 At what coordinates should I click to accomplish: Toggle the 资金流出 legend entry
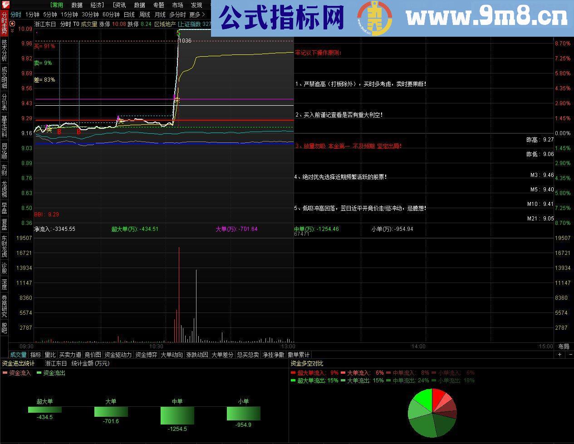pos(51,373)
